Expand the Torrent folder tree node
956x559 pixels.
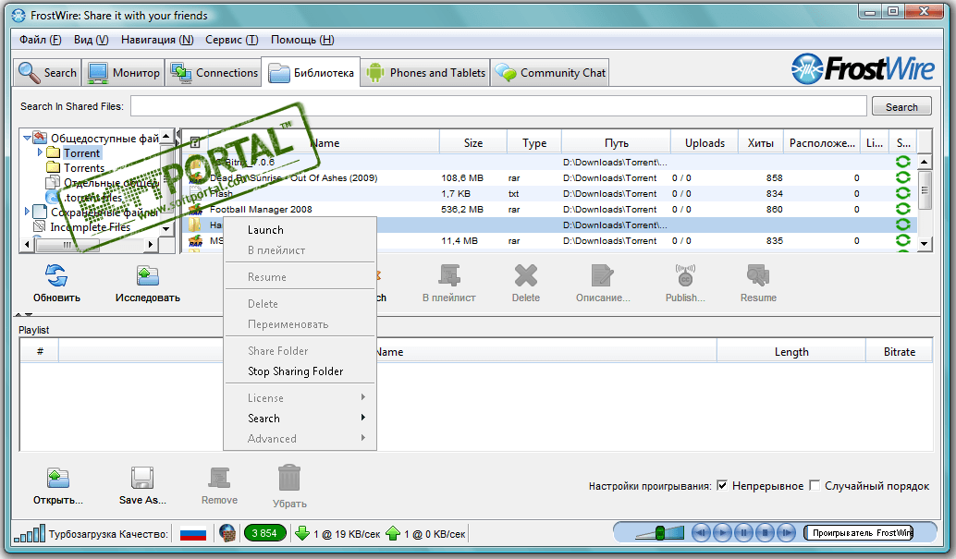coord(40,152)
